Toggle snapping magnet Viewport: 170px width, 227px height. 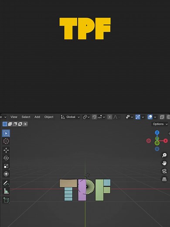point(94,117)
